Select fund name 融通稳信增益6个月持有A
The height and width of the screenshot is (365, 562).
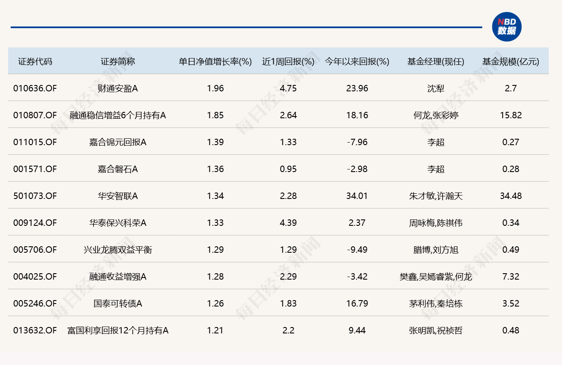pos(118,115)
